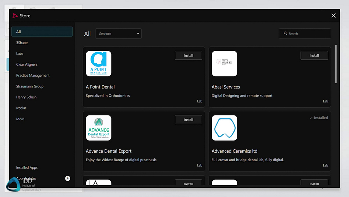Install the Abasi Services app

(314, 55)
